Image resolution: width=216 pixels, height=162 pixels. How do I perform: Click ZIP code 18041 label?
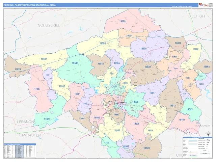coord(201,84)
